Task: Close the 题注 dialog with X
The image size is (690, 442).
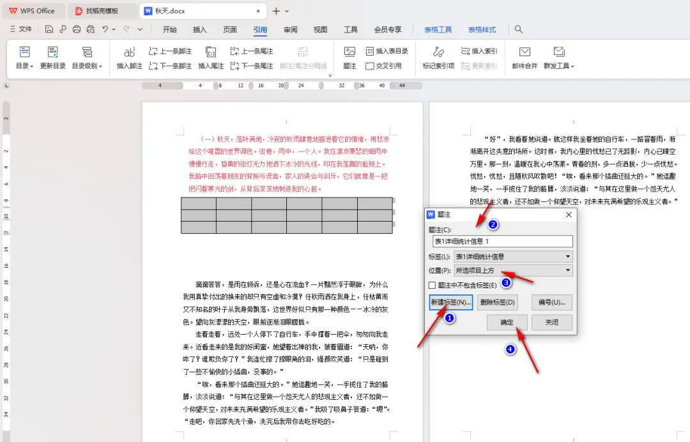Action: (x=569, y=215)
